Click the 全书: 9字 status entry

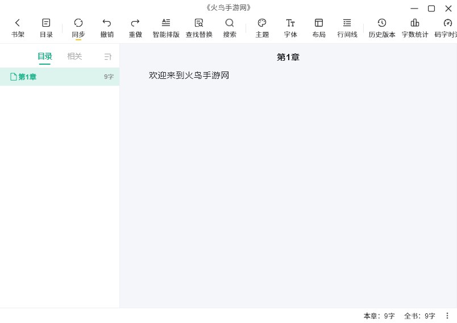(x=419, y=316)
